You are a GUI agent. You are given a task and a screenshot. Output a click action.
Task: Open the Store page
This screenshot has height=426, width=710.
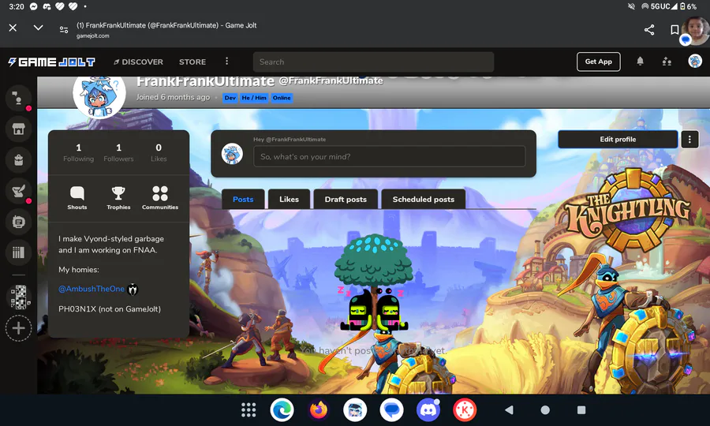[x=192, y=62]
